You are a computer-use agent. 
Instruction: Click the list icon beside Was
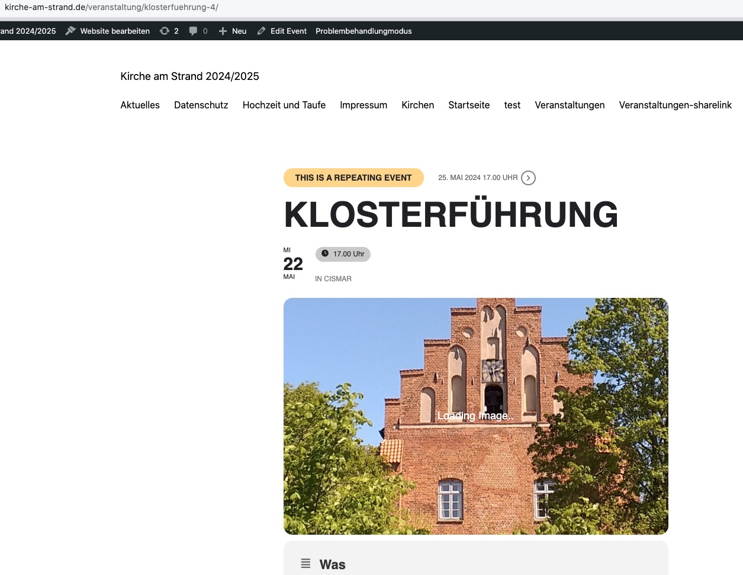click(x=305, y=564)
